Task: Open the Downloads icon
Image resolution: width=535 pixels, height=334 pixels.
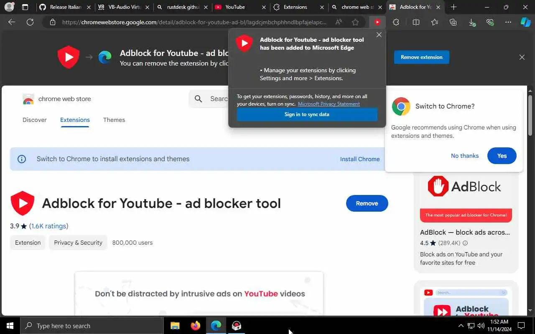Action: click(472, 22)
